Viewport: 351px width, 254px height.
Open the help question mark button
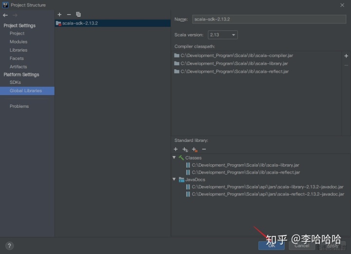[x=9, y=246]
